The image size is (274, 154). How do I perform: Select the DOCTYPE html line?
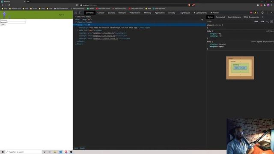(x=83, y=17)
